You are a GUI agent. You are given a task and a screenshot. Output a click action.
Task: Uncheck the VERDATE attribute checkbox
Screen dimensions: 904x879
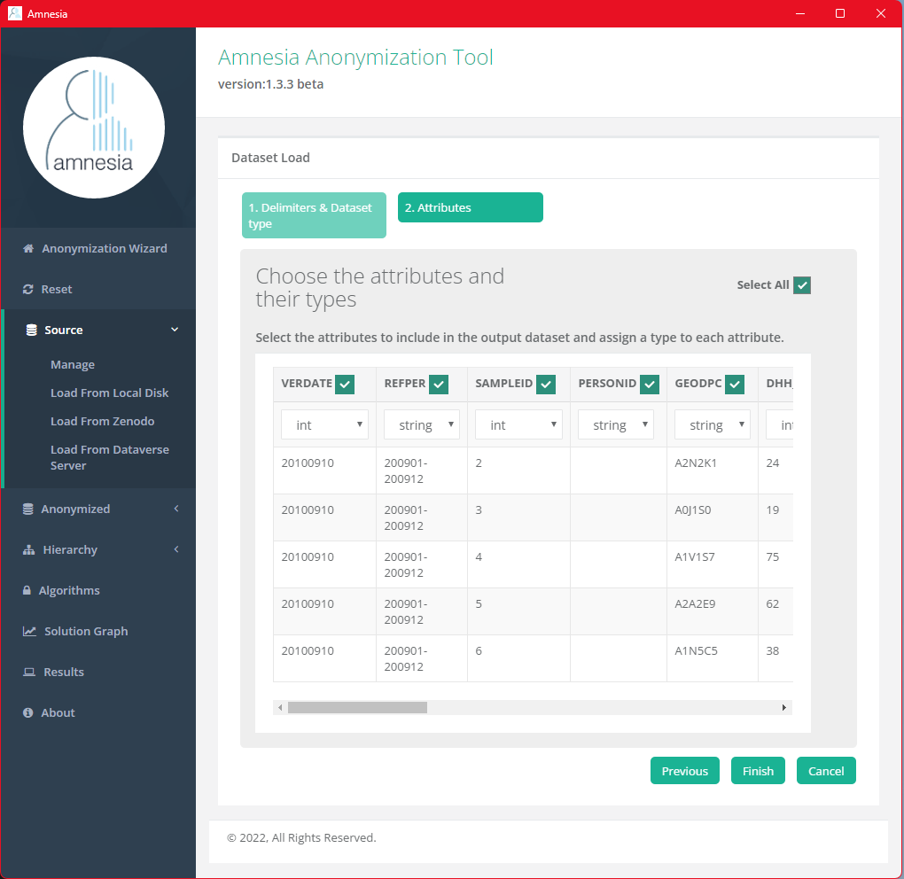coord(345,385)
